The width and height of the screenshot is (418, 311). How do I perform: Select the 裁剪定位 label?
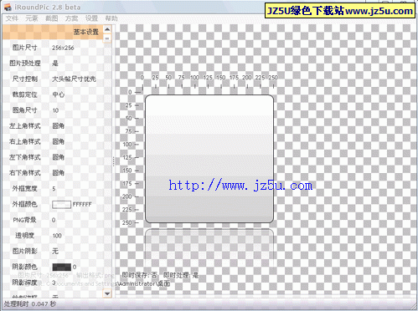(24, 94)
